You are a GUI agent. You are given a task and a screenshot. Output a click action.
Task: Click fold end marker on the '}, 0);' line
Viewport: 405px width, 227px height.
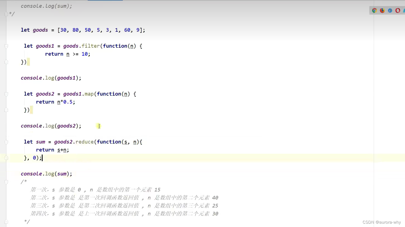[6, 158]
